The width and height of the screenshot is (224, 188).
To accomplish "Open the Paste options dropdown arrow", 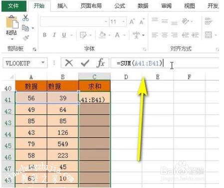I will (12, 39).
